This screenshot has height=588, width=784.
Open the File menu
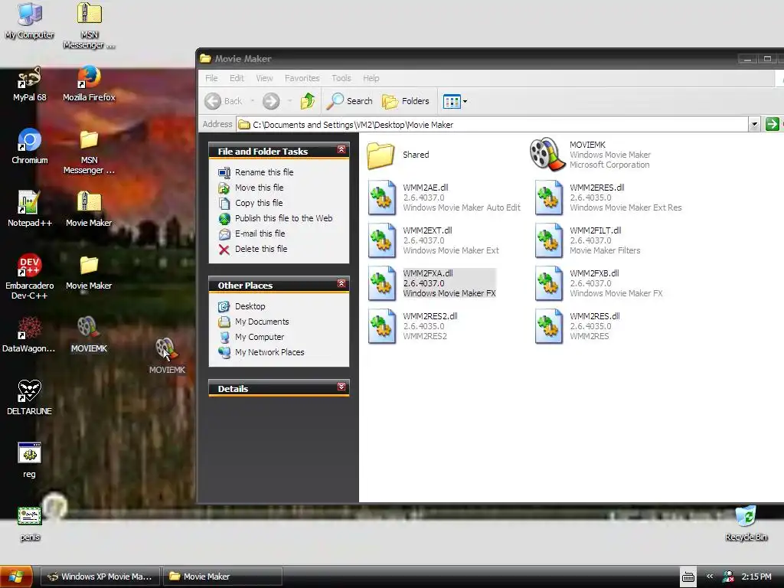click(x=211, y=78)
